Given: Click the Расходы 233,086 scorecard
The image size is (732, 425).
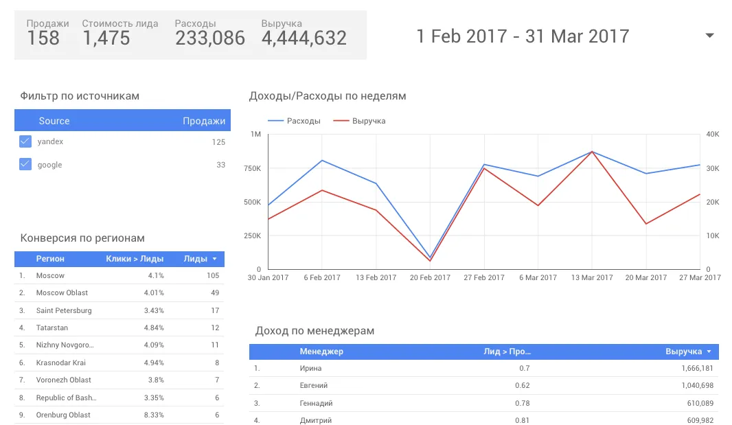Looking at the screenshot, I should click(x=209, y=33).
